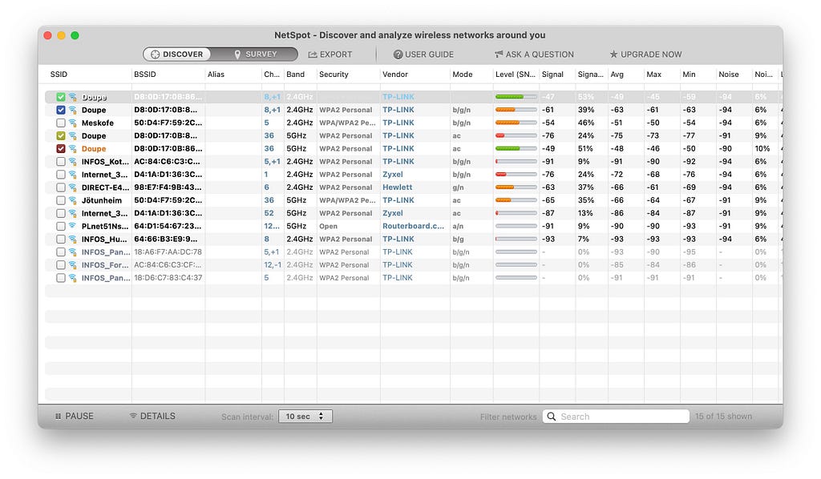This screenshot has height=479, width=821.
Task: Click the Wi-Fi icon beside INFOS_Hu
Action: click(73, 239)
